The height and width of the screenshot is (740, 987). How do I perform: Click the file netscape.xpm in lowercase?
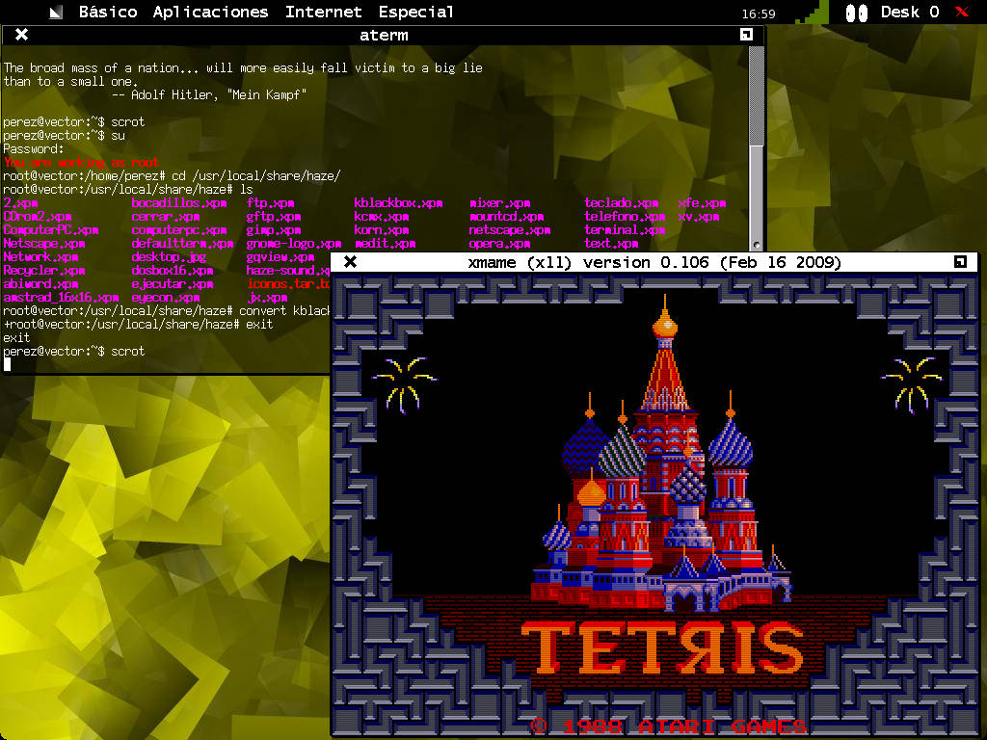510,230
